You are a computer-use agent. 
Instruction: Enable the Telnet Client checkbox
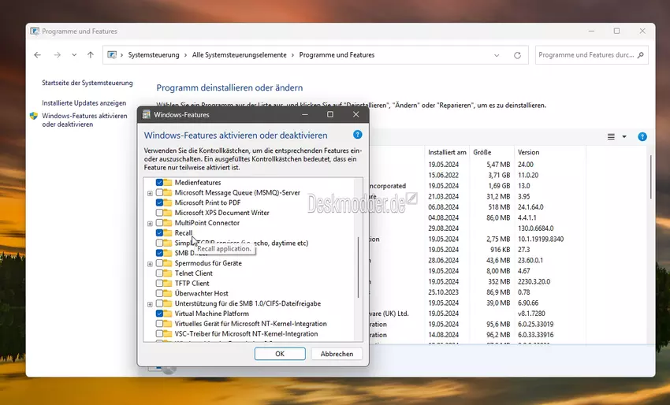[x=159, y=273]
